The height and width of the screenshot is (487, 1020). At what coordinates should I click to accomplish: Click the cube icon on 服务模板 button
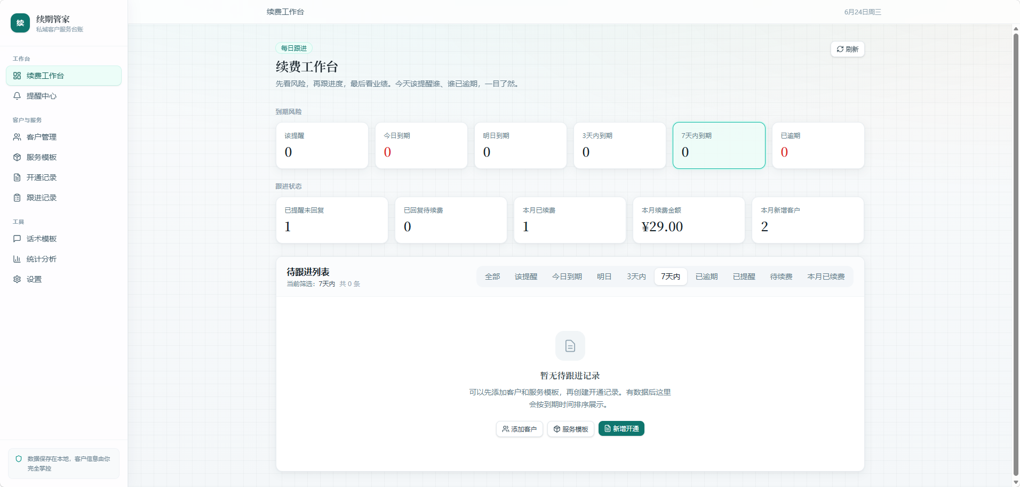coord(557,429)
